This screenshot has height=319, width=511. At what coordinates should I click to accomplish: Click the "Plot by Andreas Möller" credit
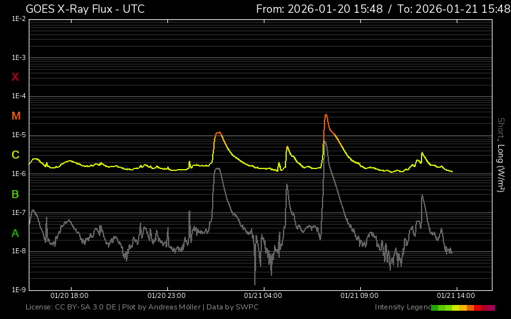pos(162,307)
